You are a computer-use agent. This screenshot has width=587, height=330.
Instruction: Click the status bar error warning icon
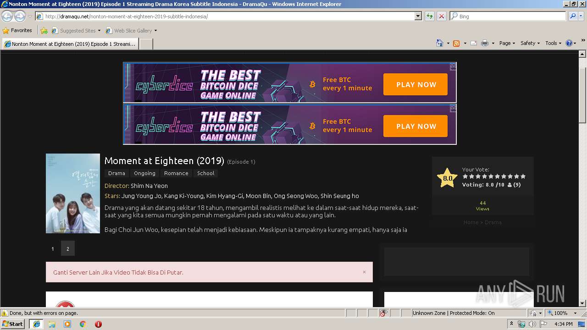coord(5,313)
